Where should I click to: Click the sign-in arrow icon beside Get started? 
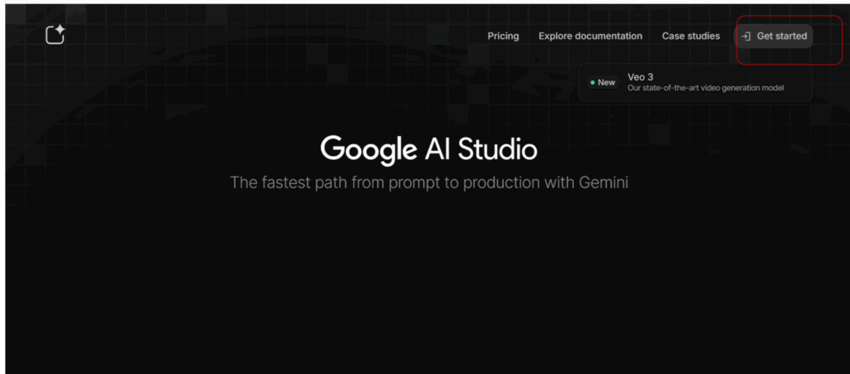(x=746, y=36)
